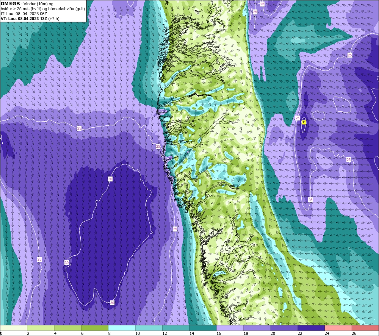Click the scale number 26

tap(354, 333)
